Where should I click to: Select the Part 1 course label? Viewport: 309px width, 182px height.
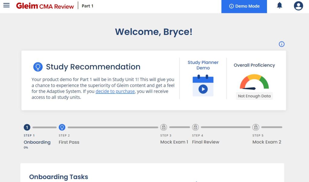pos(87,6)
